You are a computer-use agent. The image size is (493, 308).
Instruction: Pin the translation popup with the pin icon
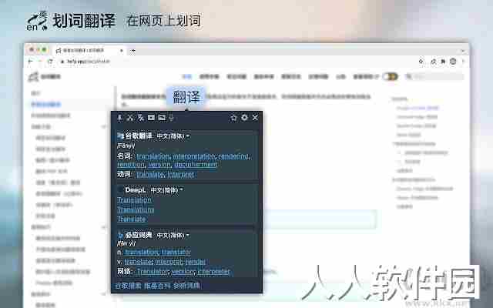pyautogui.click(x=120, y=118)
